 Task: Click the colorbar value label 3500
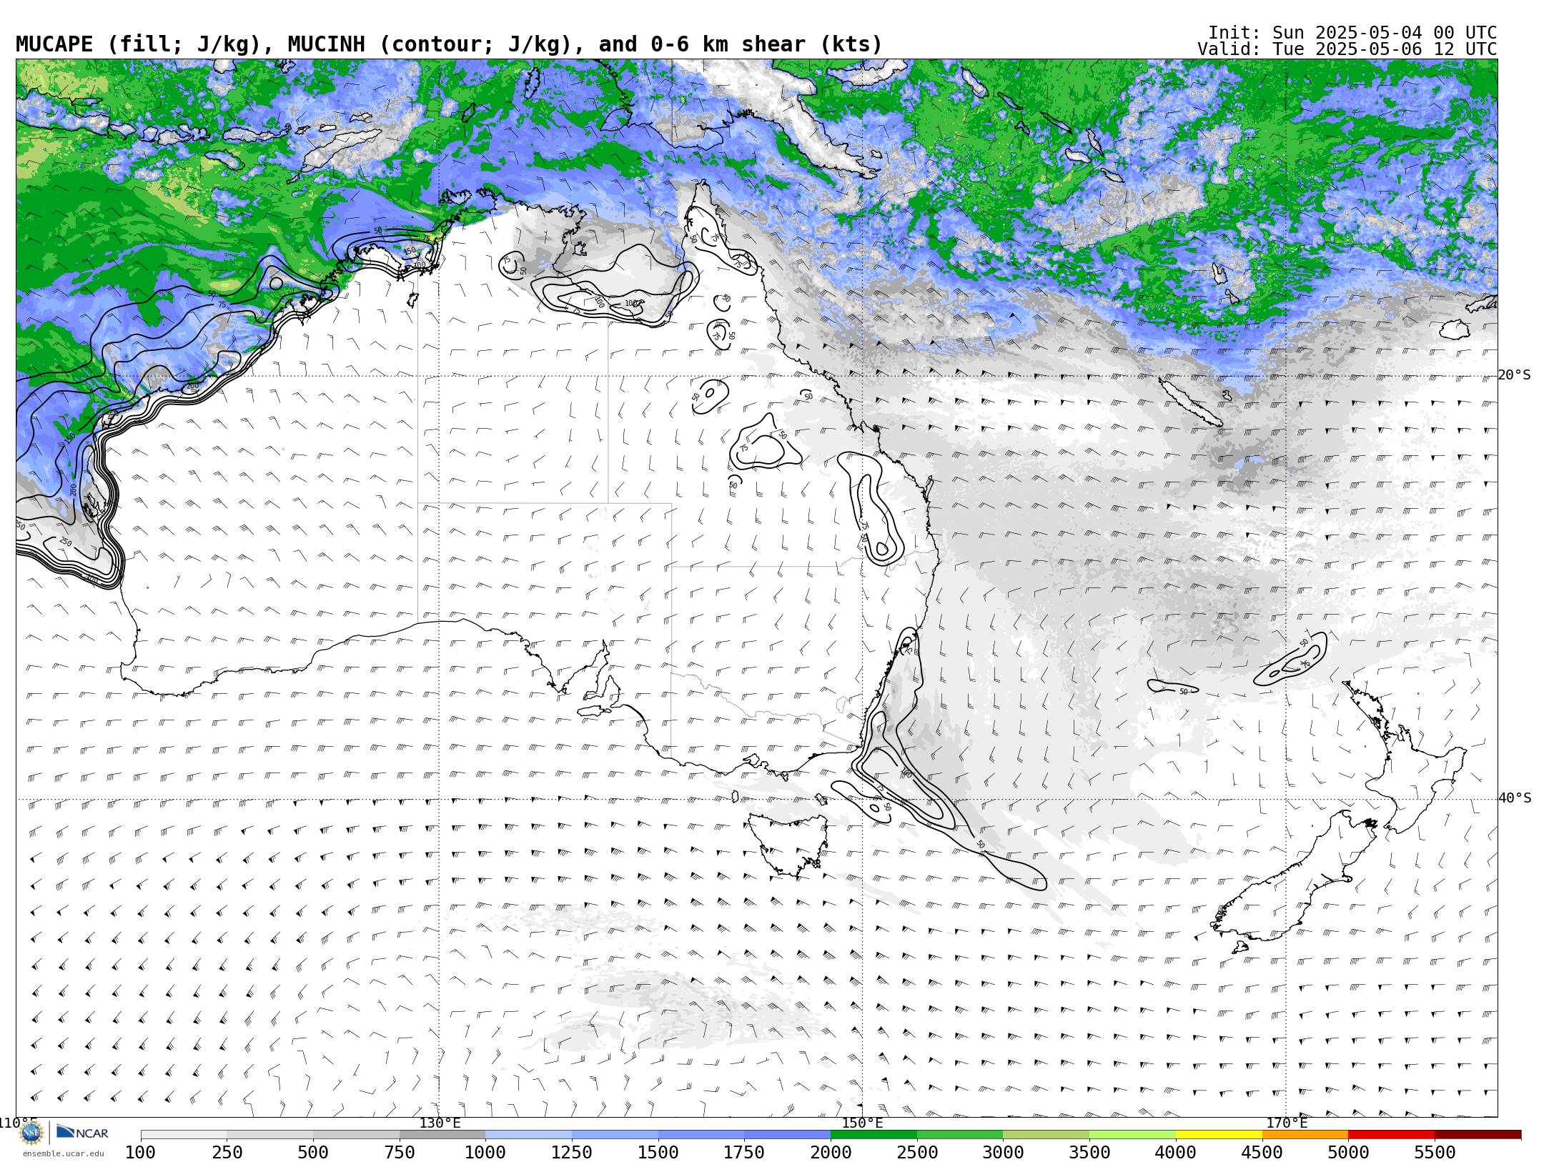click(1089, 1152)
